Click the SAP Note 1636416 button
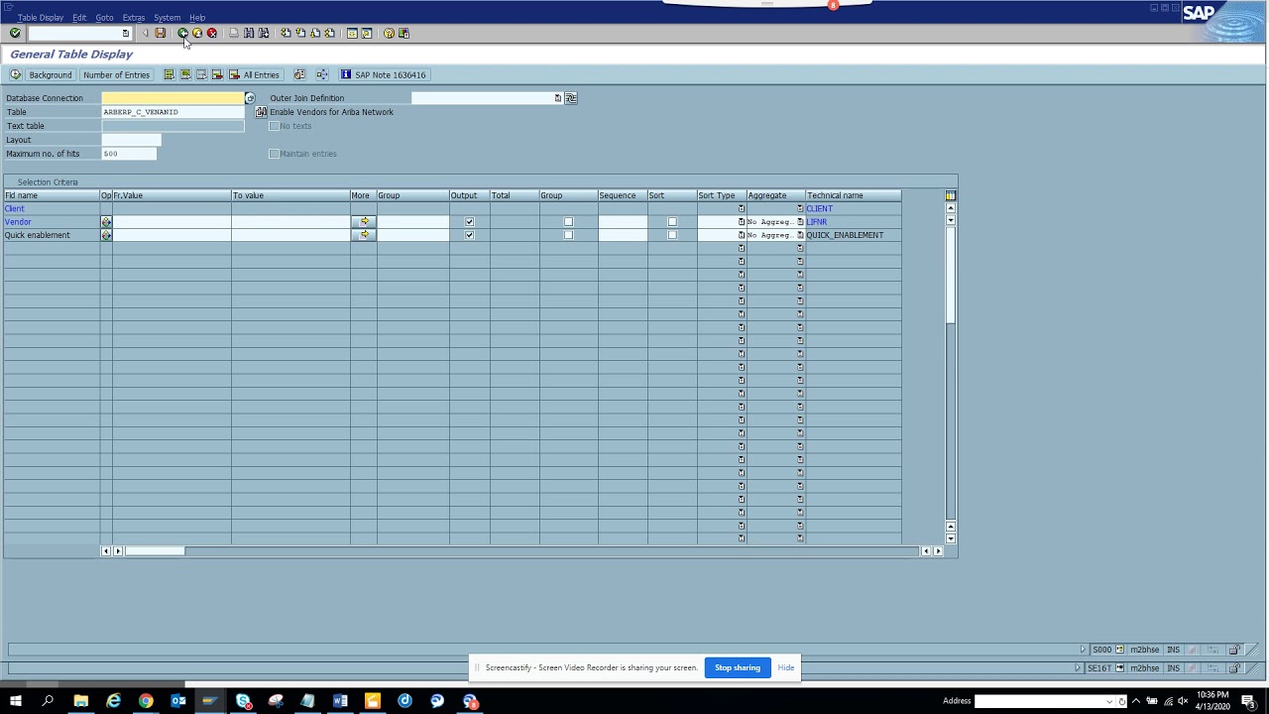This screenshot has width=1269, height=714. [384, 75]
